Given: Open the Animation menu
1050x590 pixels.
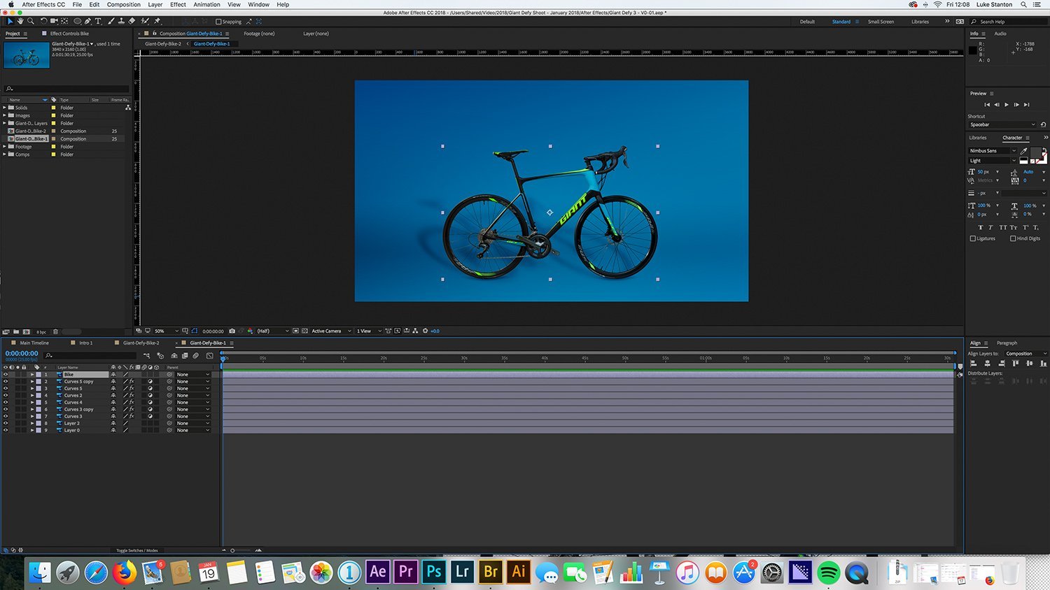Looking at the screenshot, I should [x=206, y=4].
